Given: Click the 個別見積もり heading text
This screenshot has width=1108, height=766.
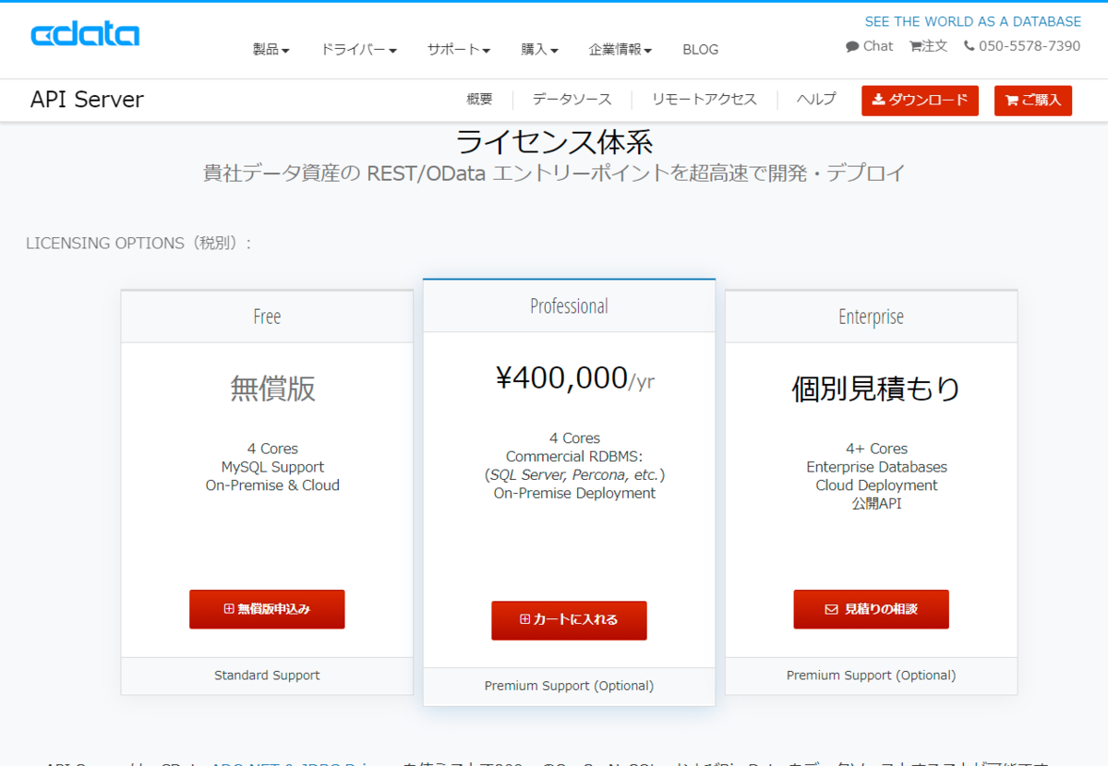Looking at the screenshot, I should 876,389.
